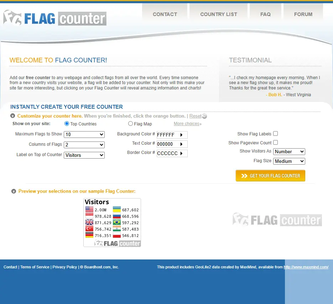Open the CONTACT navigation tab
Screen dimensions: 333x304
coord(165,14)
